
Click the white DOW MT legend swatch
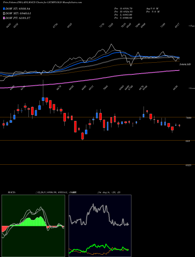[x=4, y=14]
